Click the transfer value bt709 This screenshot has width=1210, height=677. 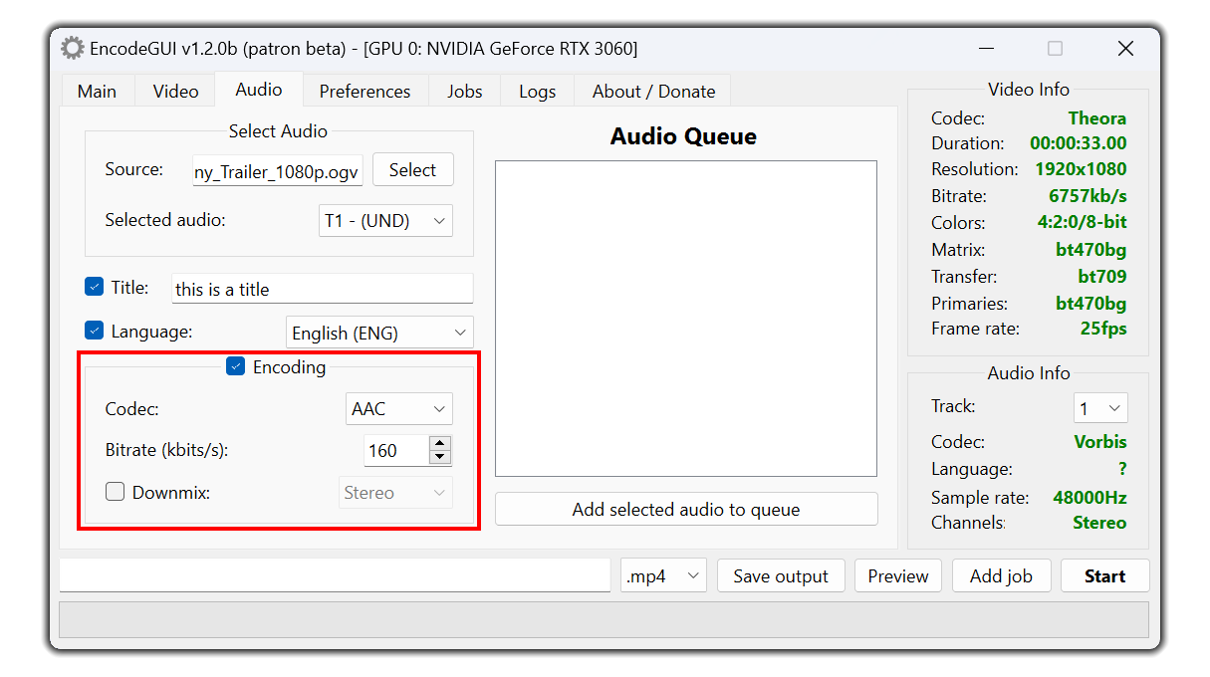[1102, 276]
